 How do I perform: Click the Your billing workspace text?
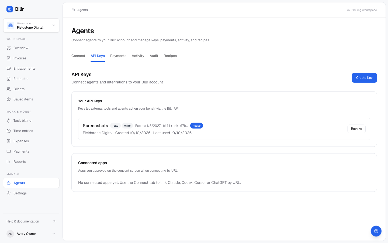coord(362,10)
